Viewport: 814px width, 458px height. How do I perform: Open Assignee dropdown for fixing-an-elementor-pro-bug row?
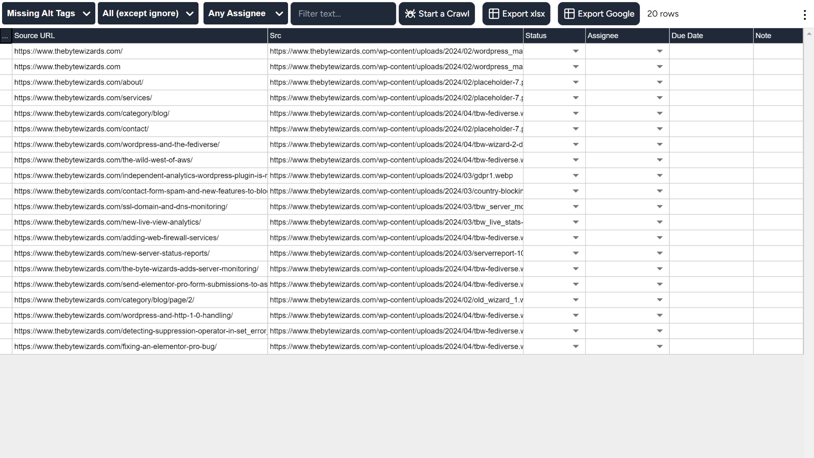659,347
